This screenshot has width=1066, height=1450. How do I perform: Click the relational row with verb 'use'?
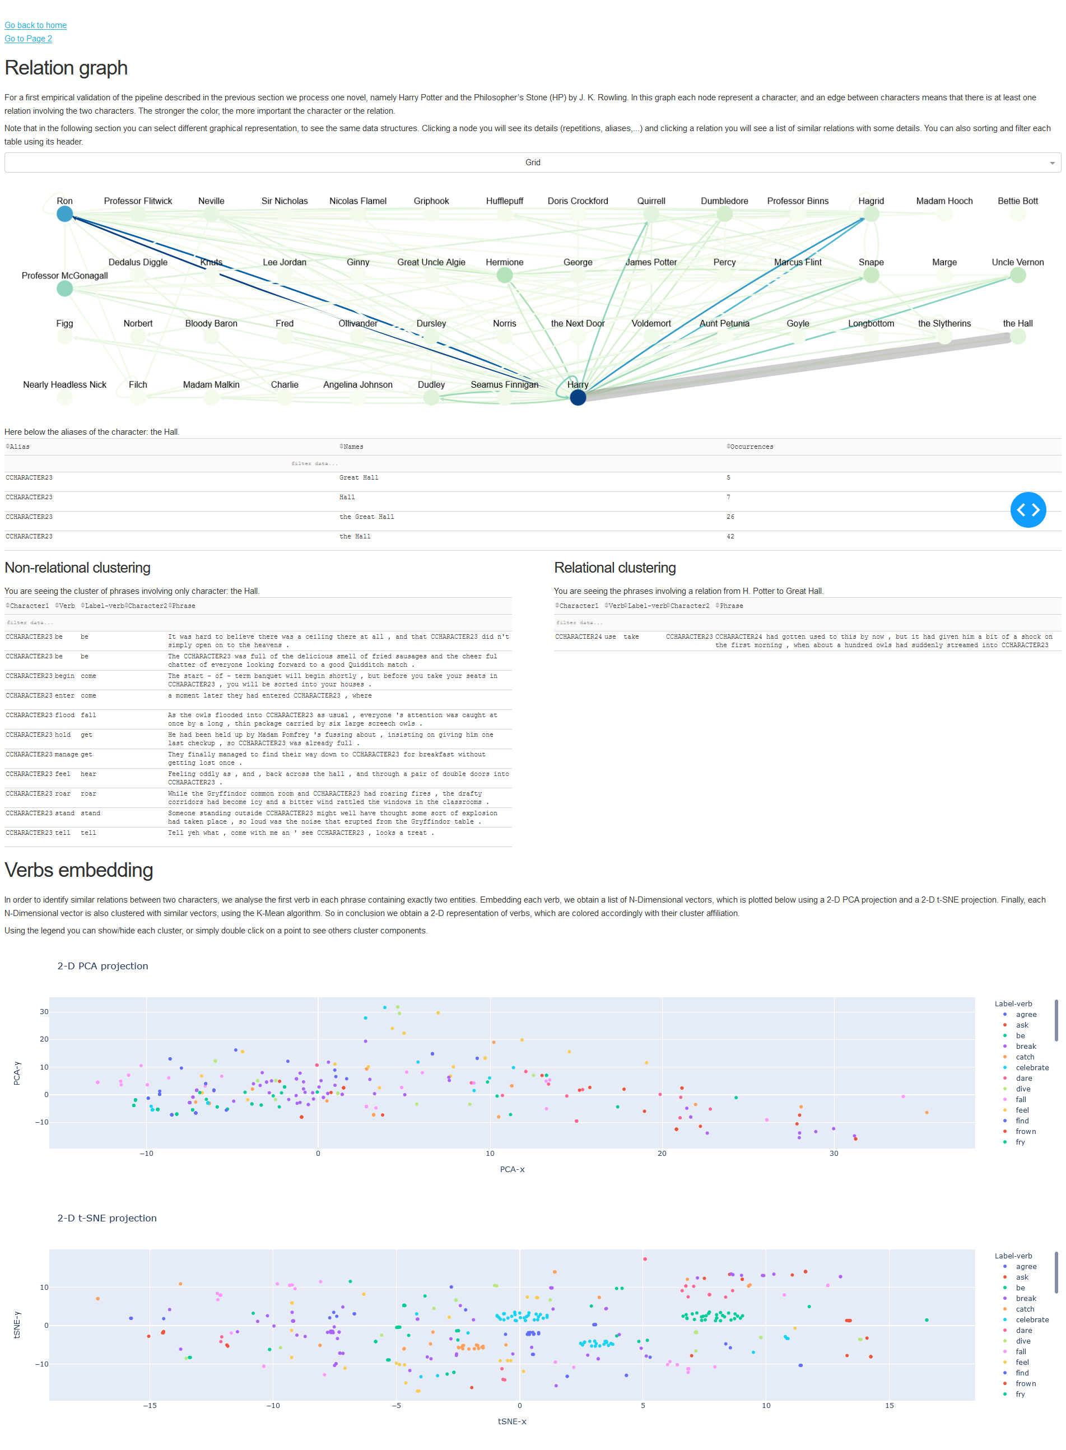[x=807, y=641]
